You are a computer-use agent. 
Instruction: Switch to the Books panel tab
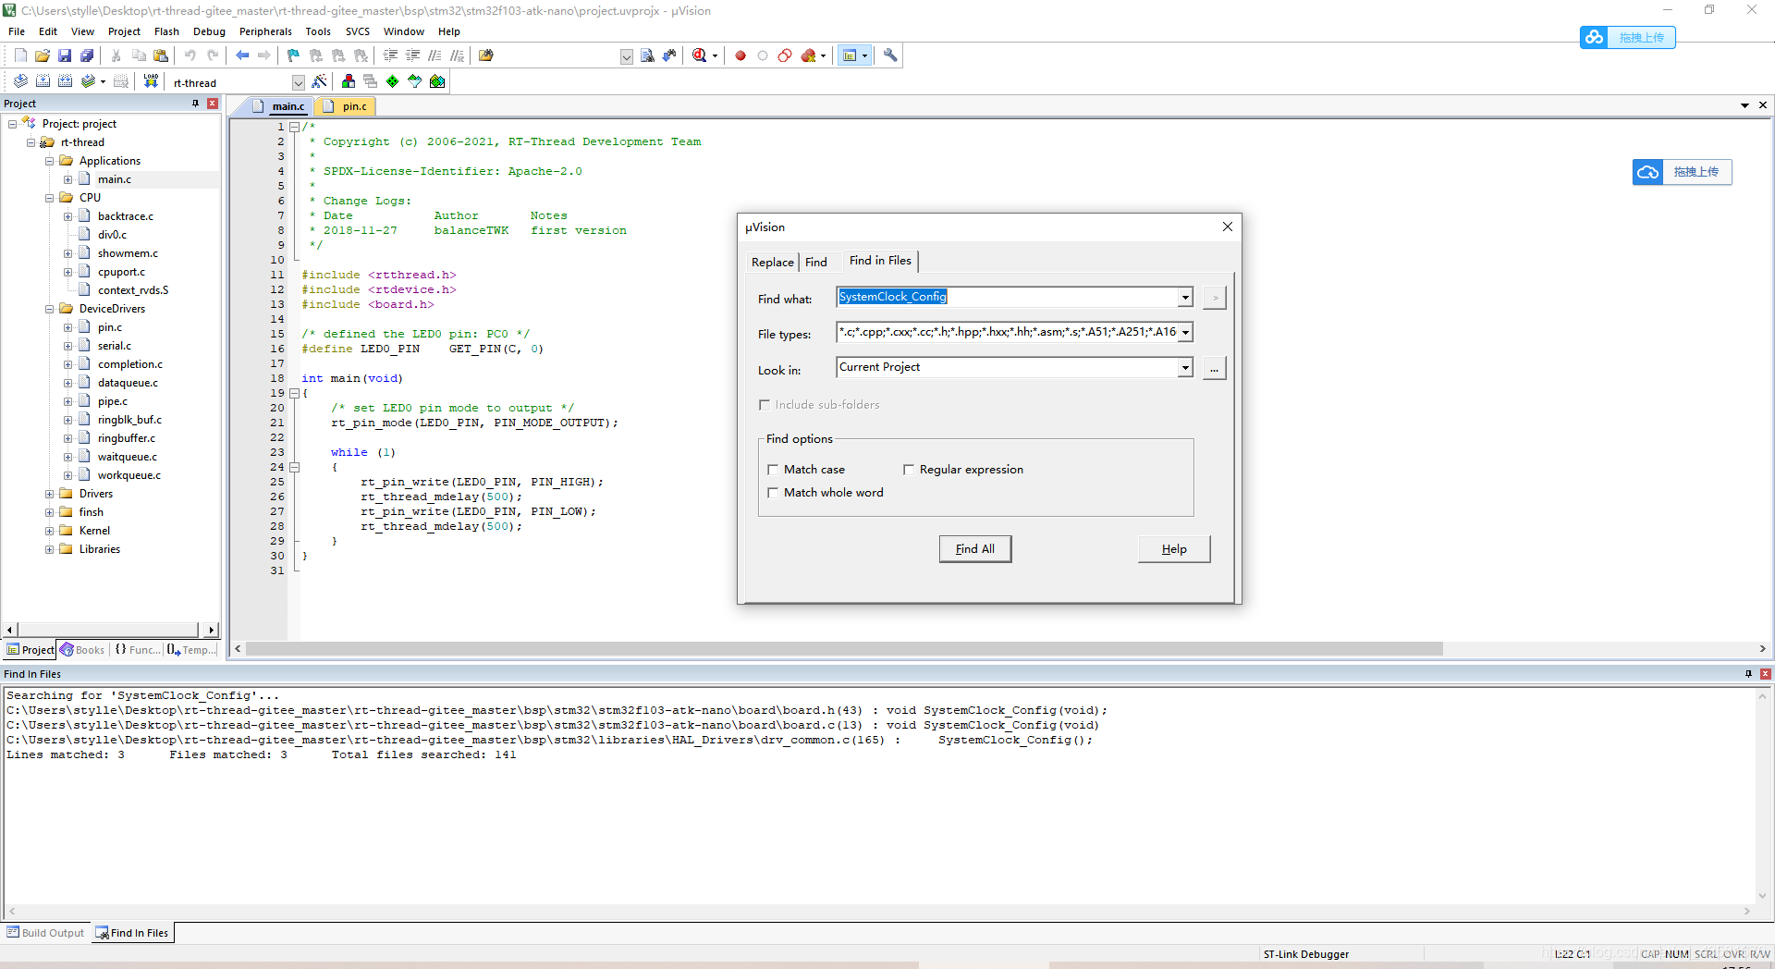pos(82,650)
